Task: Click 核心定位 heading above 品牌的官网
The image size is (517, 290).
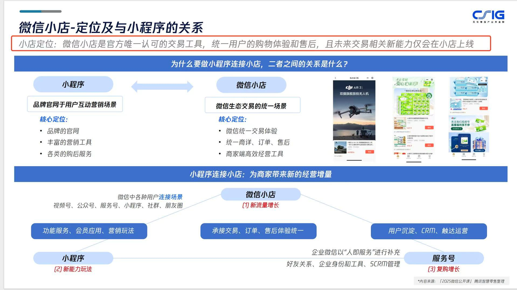Action: click(53, 119)
